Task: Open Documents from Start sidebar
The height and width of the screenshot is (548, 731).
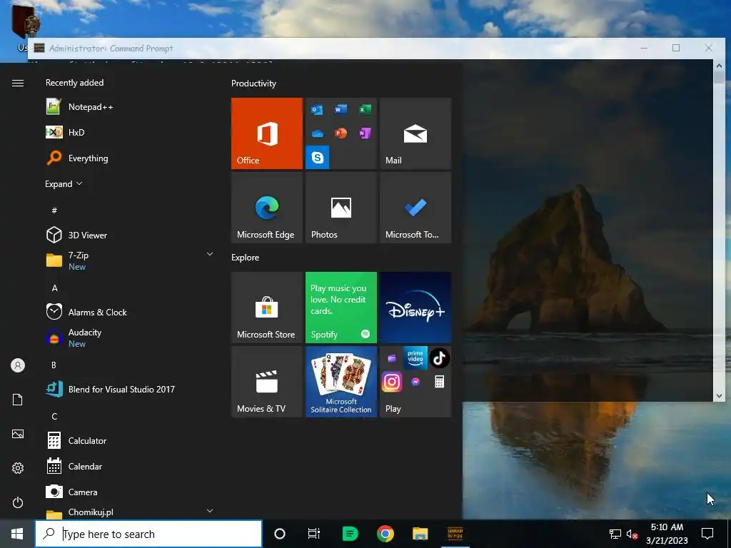Action: (18, 400)
